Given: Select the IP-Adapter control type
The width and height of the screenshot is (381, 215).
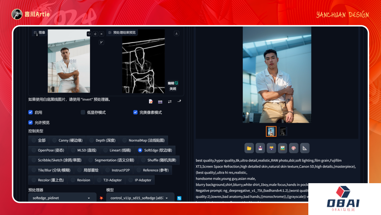Looking at the screenshot, I should 140,180.
